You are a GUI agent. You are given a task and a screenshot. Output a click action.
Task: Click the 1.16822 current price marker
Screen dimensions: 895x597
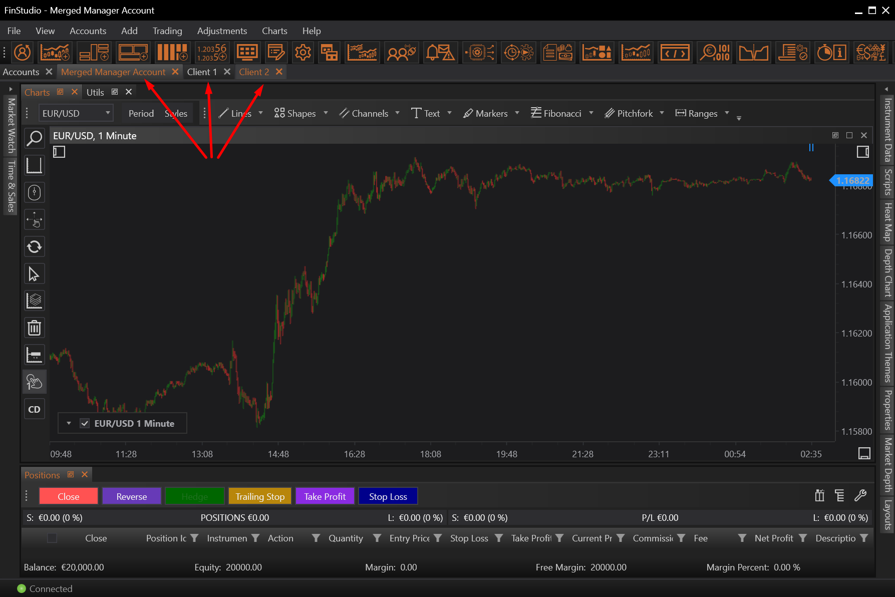point(852,180)
